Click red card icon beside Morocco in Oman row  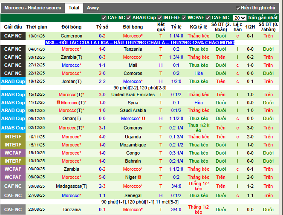144,118
